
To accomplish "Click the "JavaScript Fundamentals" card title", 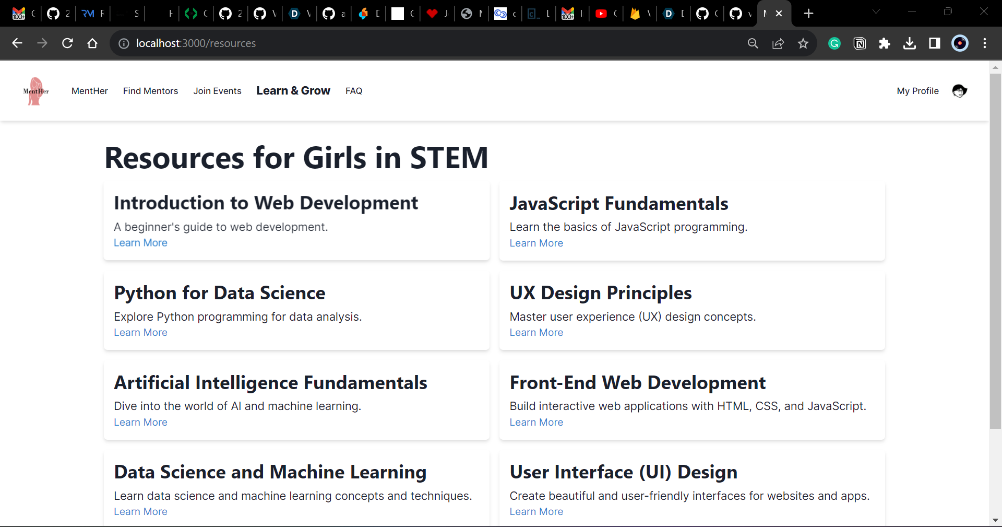I will coord(619,204).
